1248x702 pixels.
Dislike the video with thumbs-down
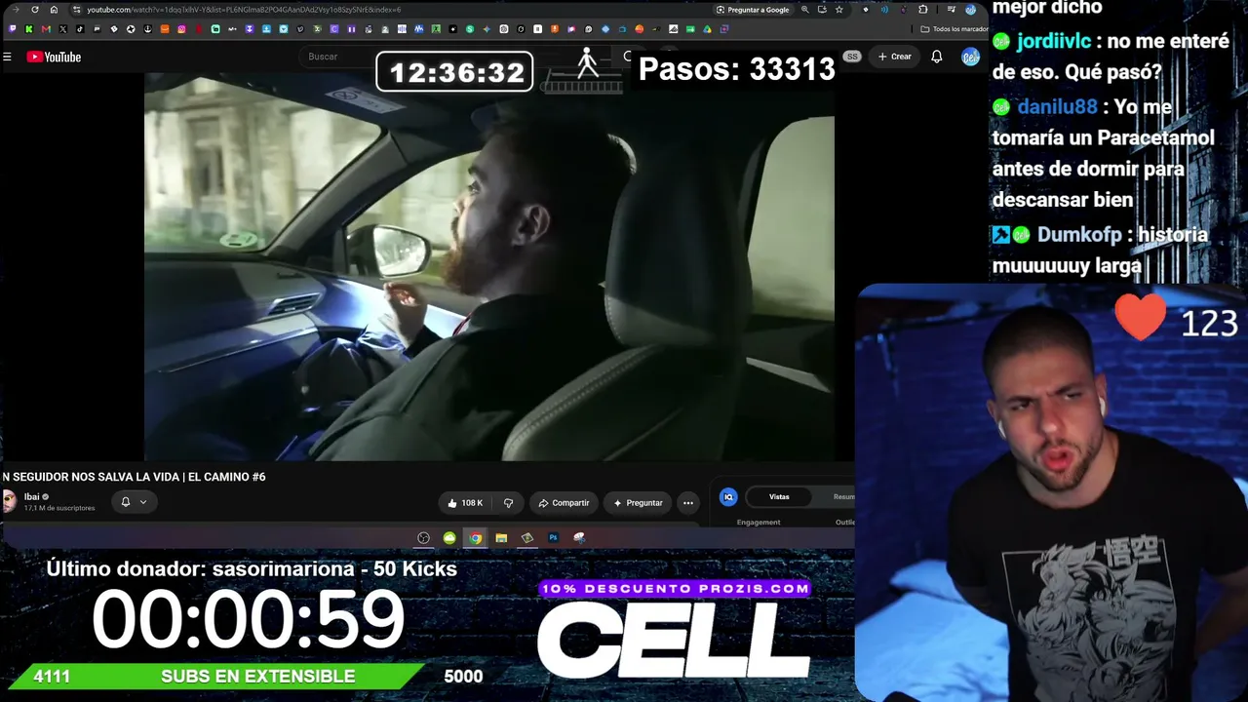508,503
